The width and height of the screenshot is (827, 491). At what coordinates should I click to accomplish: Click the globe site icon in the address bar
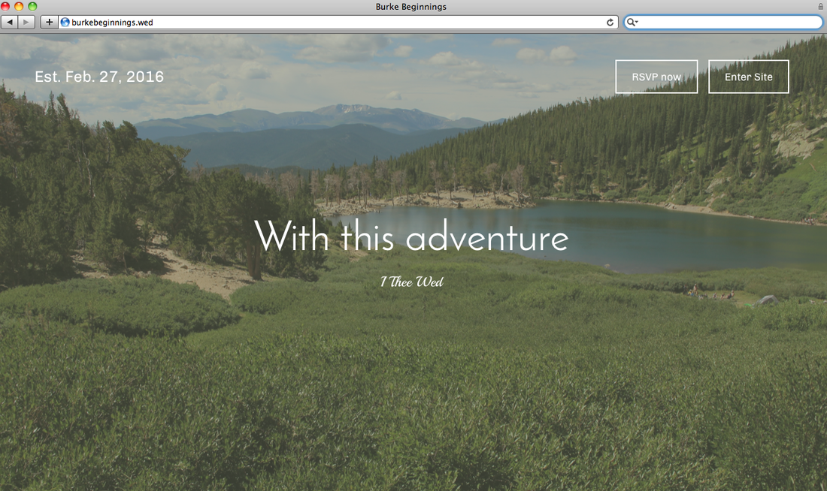pos(65,22)
